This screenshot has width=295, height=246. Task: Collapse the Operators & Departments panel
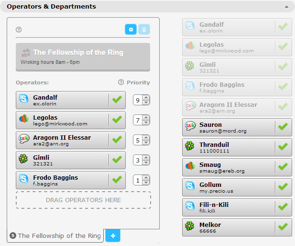[286, 7]
